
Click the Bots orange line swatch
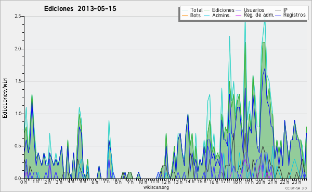(185, 15)
